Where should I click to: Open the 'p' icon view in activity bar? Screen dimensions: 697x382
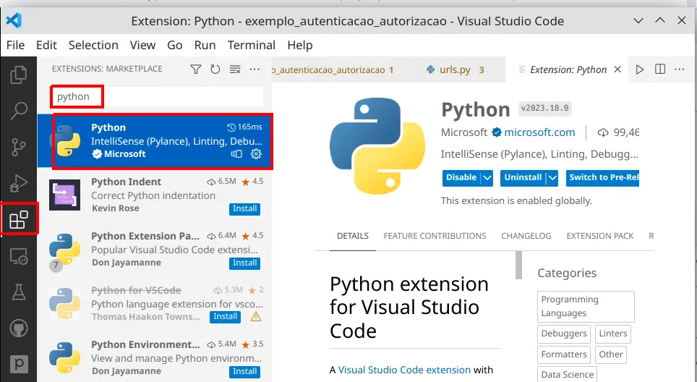pos(19,365)
